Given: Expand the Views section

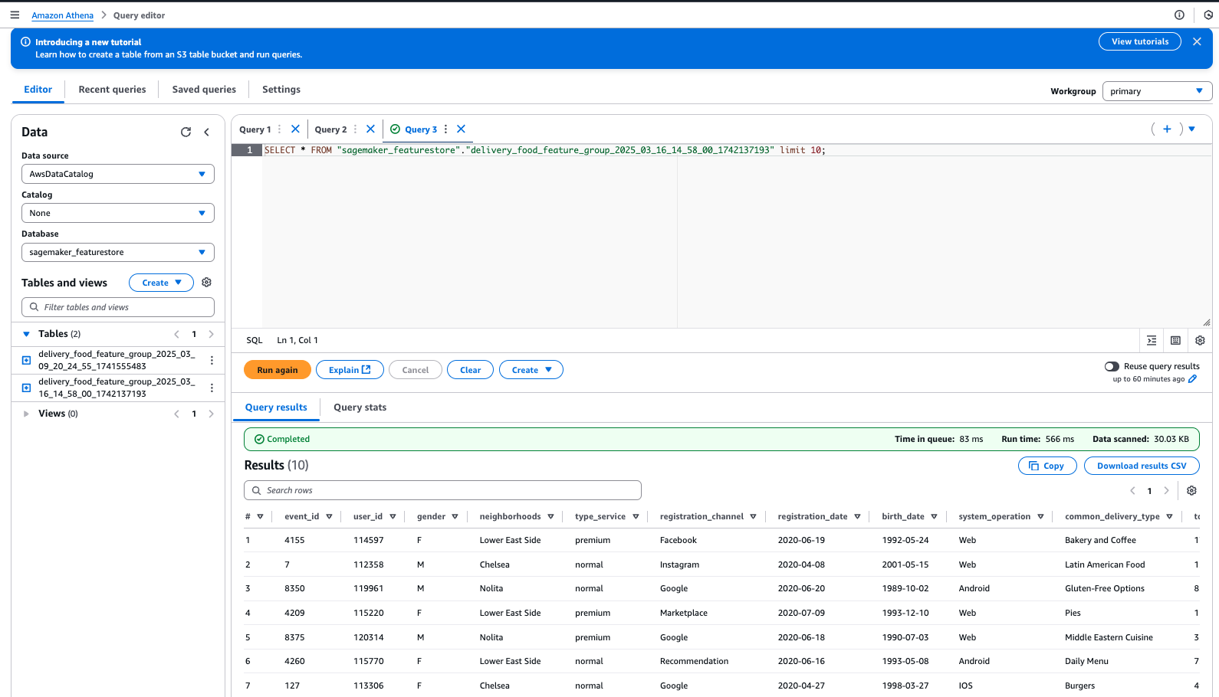Looking at the screenshot, I should pyautogui.click(x=26, y=414).
